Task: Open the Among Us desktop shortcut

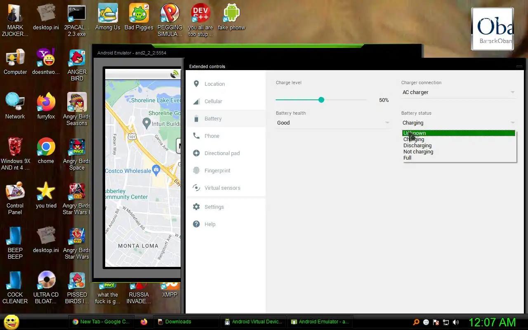Action: [x=108, y=13]
